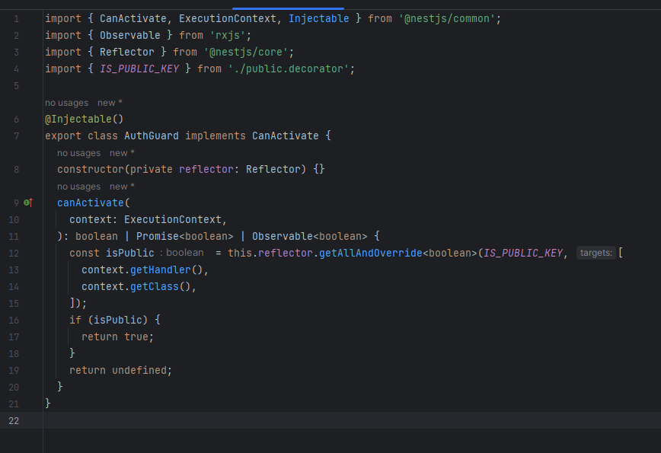This screenshot has height=453, width=661.
Task: Click the './public.decorator' path string
Action: tap(289, 69)
